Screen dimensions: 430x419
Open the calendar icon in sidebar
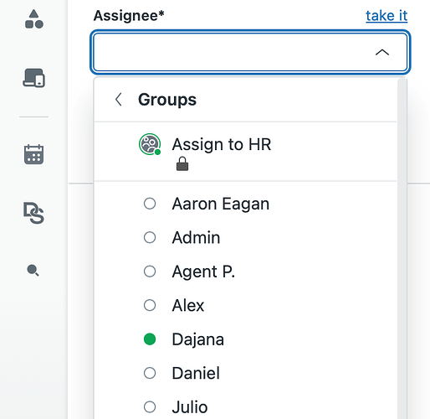click(x=33, y=154)
